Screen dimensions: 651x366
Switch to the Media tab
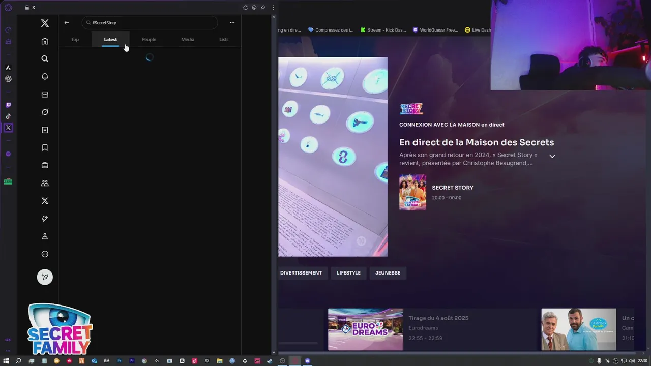(x=188, y=39)
